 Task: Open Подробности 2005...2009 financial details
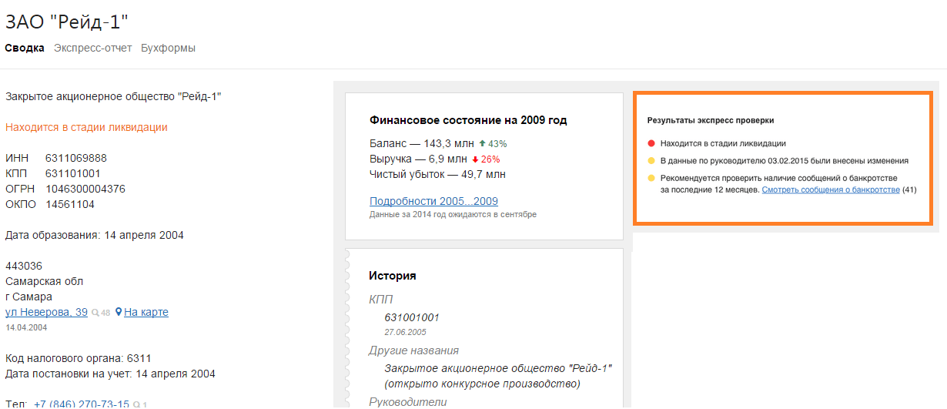(433, 201)
